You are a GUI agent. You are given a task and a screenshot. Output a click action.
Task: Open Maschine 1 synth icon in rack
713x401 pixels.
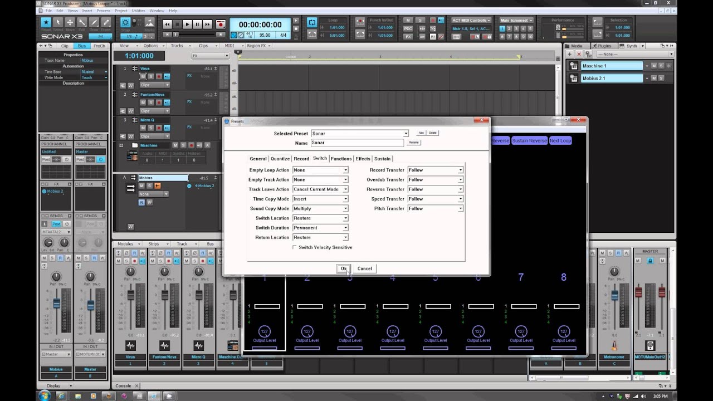pos(573,66)
